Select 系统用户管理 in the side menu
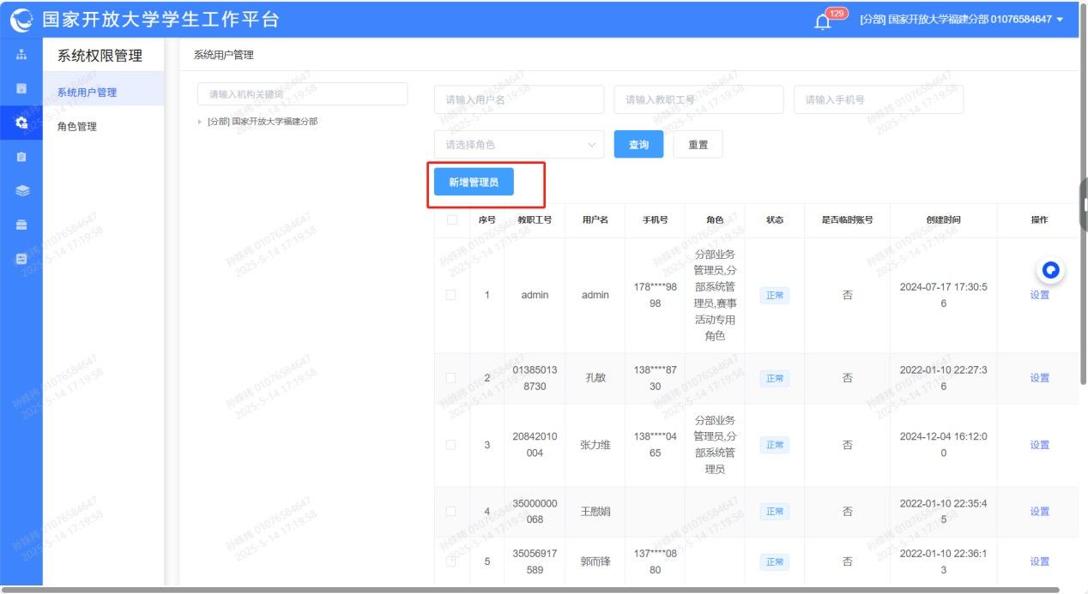1088x594 pixels. point(87,92)
